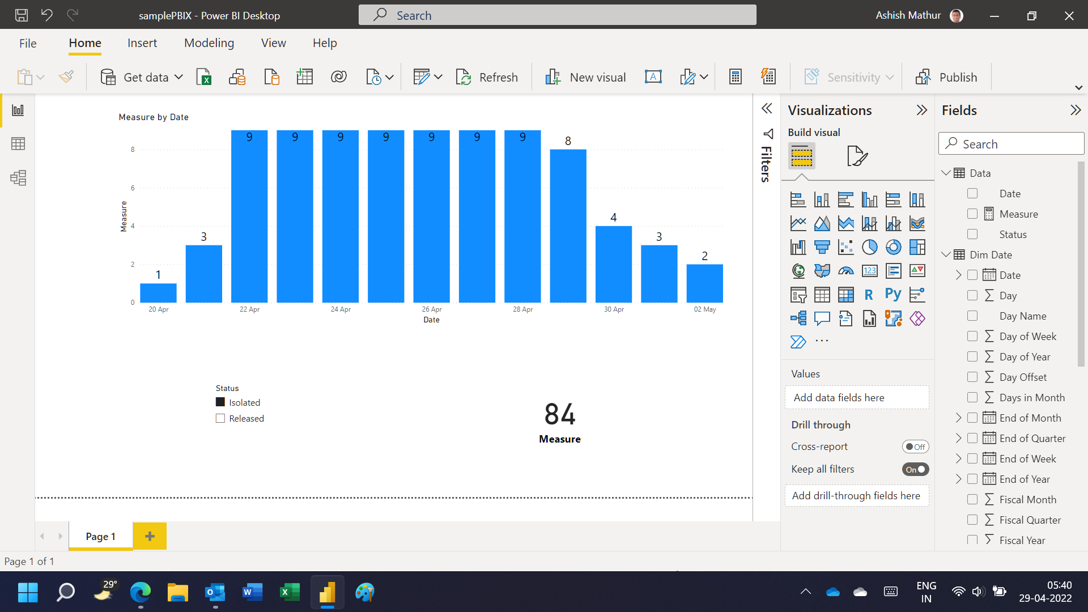Open the Help ribbon tab
The width and height of the screenshot is (1088, 612).
point(325,43)
